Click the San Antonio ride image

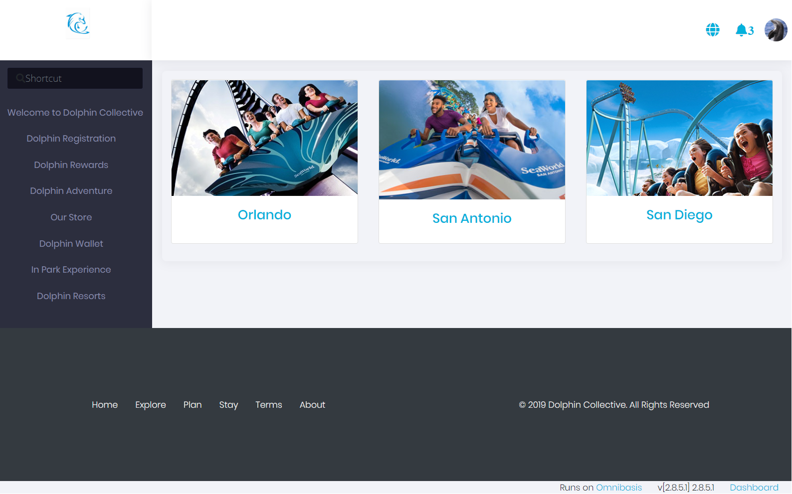click(x=472, y=140)
